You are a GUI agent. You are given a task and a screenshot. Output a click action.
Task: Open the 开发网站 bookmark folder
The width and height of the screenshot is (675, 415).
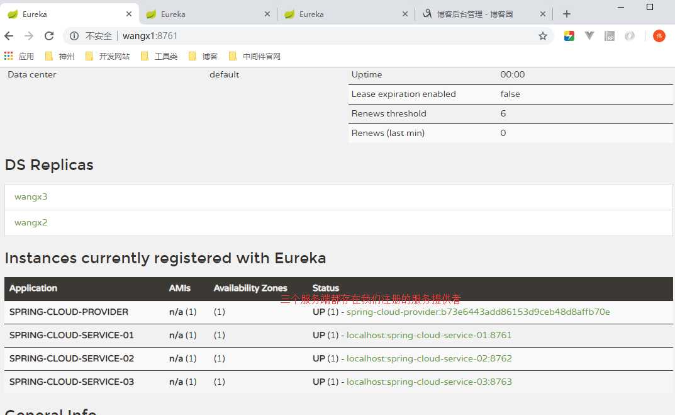pos(108,56)
